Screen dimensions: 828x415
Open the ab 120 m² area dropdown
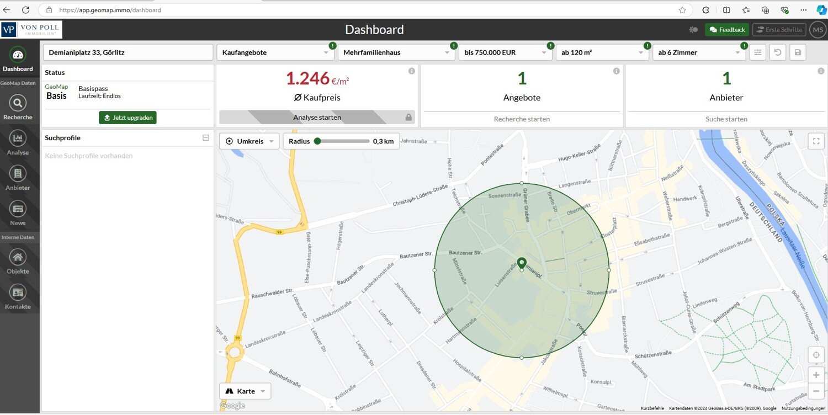coord(602,52)
